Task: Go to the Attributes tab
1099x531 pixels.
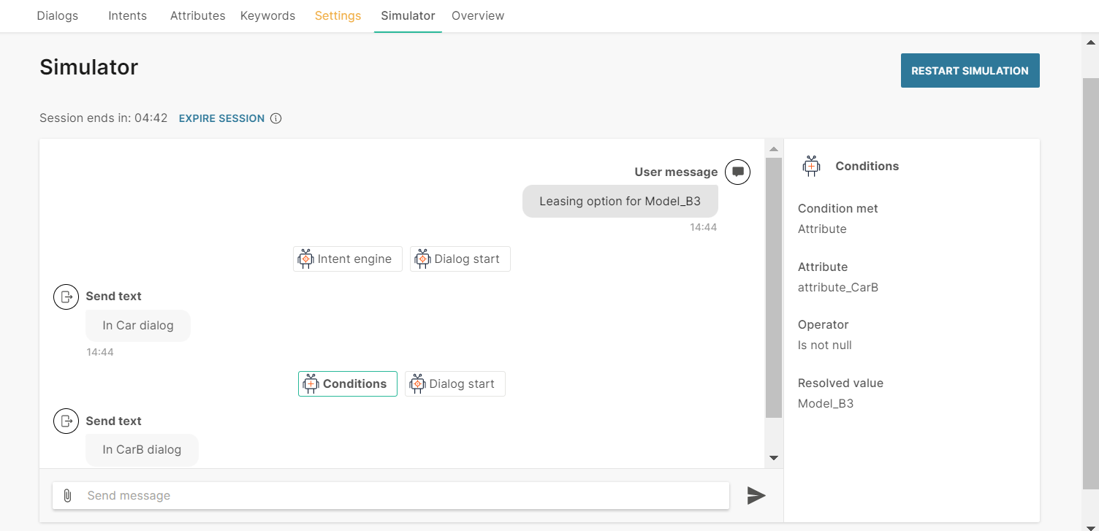Action: pos(197,15)
